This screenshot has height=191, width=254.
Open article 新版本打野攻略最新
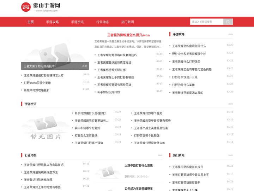tap(37, 90)
